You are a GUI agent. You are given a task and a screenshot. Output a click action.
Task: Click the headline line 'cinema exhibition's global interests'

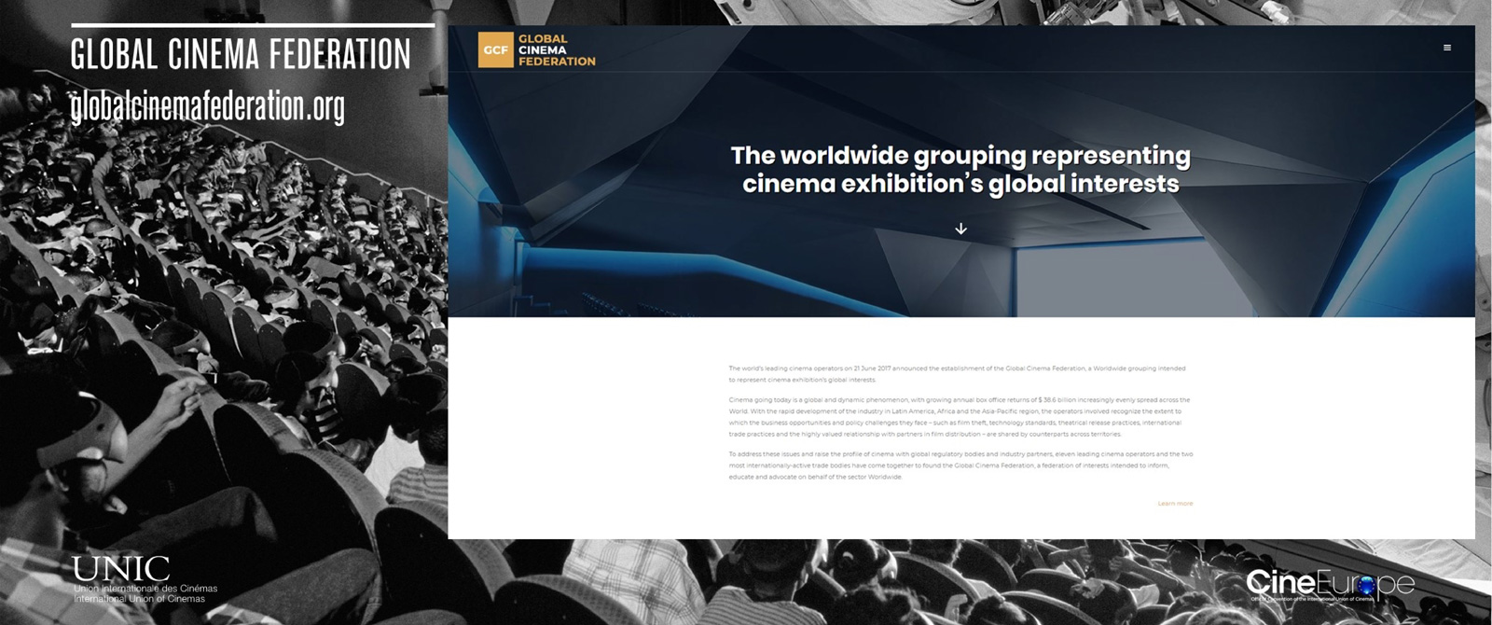pyautogui.click(x=960, y=184)
